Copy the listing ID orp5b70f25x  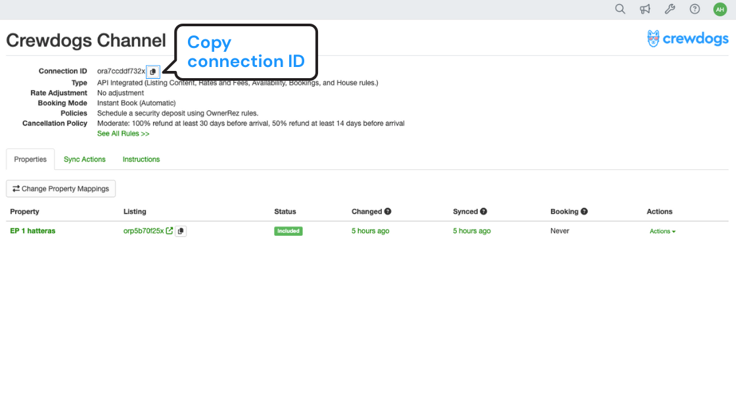click(181, 231)
